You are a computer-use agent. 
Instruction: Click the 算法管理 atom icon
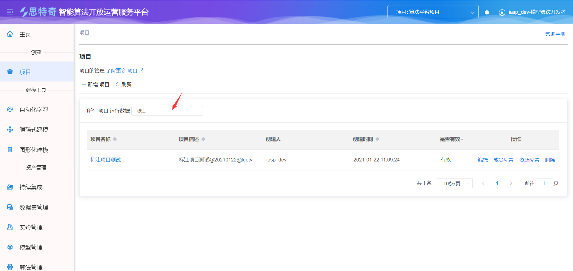click(10, 267)
